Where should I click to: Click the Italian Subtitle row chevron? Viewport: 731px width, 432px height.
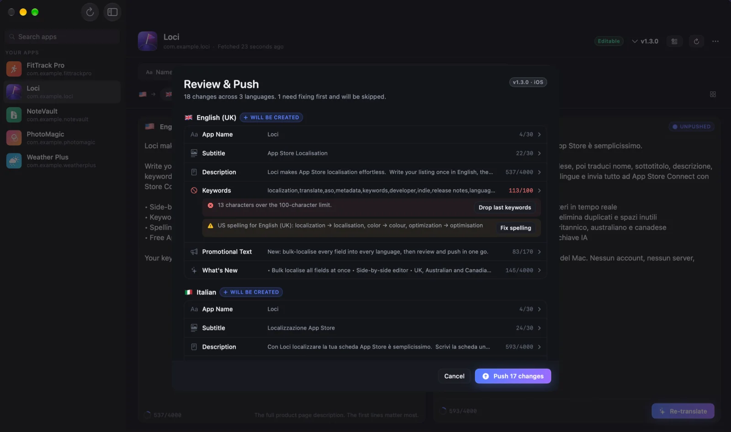pos(540,328)
